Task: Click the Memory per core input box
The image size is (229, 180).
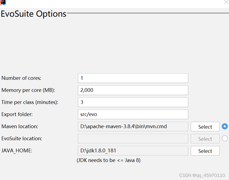Action: pyautogui.click(x=133, y=90)
